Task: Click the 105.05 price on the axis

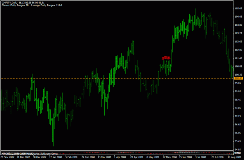Action: pyautogui.click(x=238, y=9)
